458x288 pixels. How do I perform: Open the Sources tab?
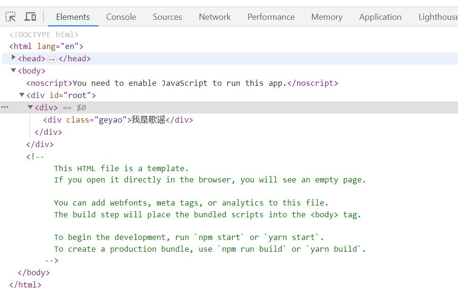coord(167,16)
